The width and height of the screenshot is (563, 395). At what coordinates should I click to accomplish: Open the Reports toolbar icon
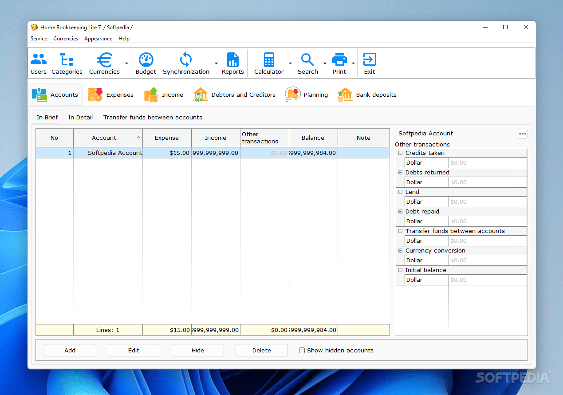coord(233,63)
